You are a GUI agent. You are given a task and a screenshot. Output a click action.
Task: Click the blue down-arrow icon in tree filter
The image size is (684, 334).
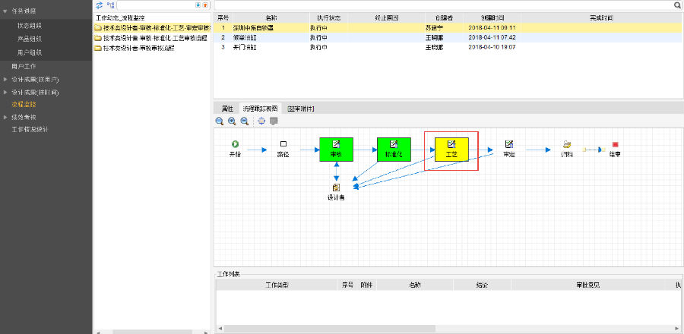(x=198, y=5)
